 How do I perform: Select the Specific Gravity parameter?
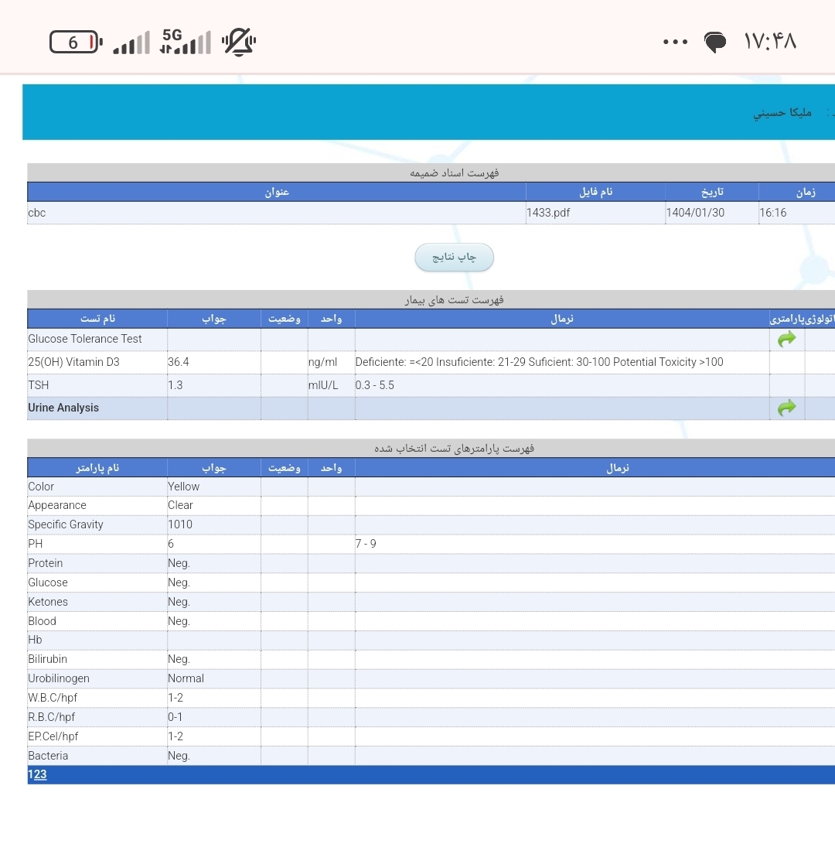[x=65, y=524]
